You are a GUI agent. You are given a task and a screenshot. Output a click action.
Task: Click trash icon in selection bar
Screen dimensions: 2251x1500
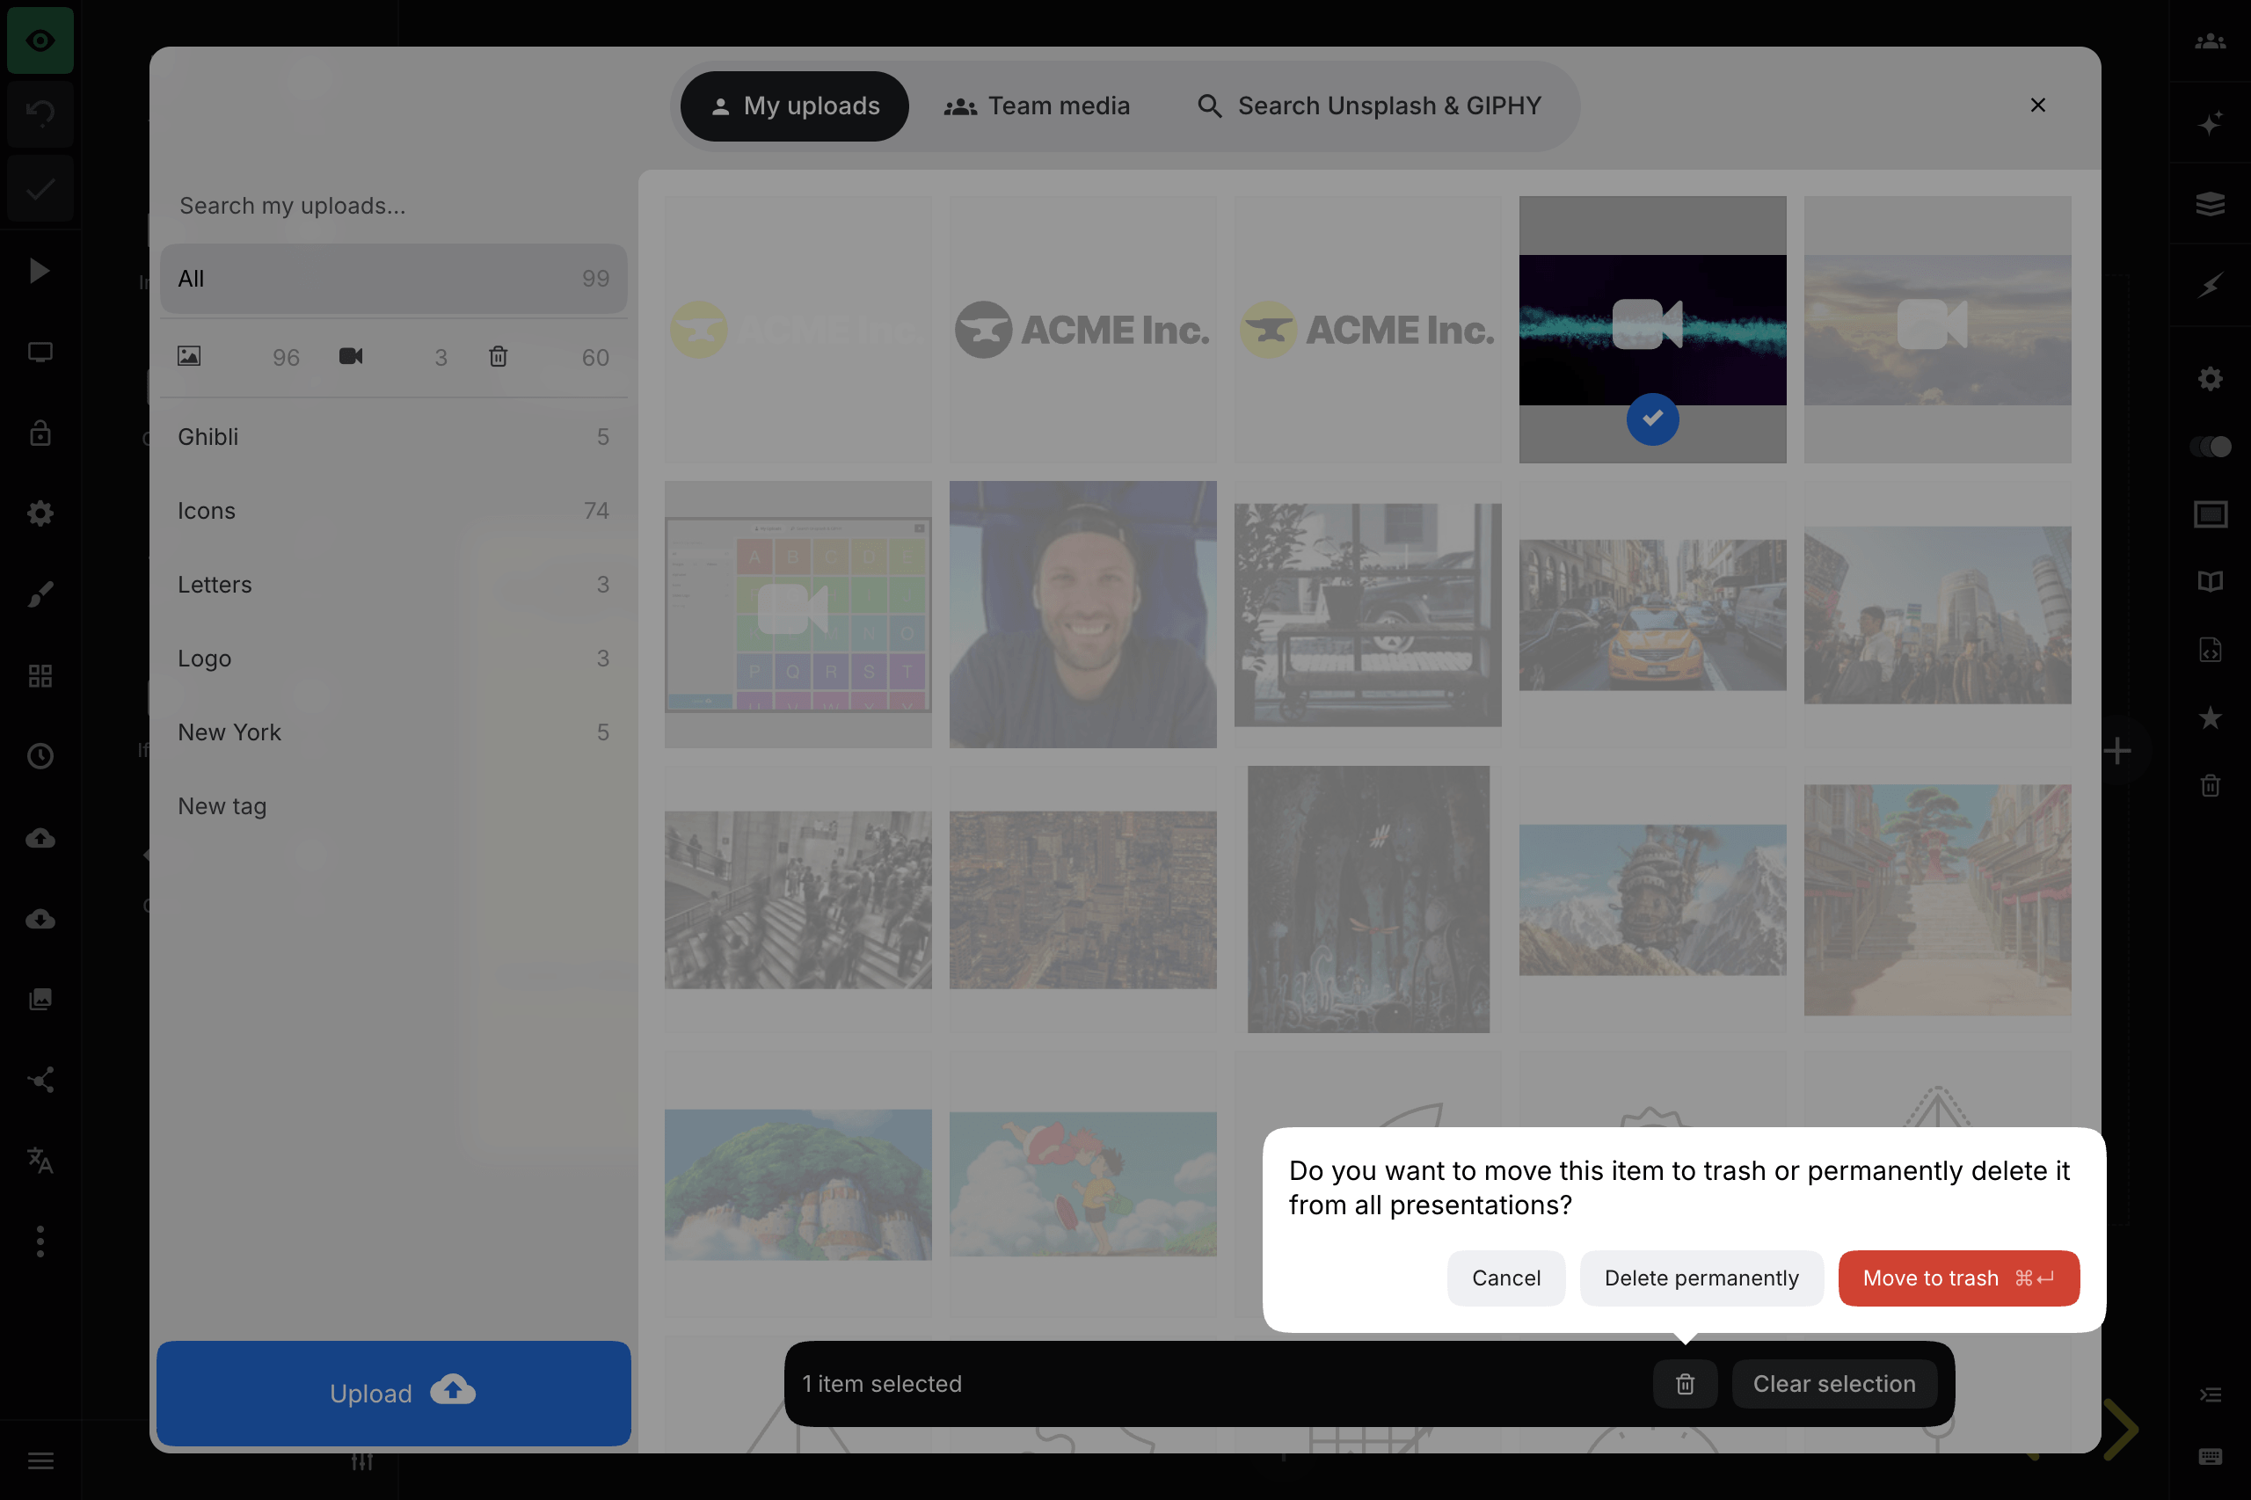pos(1685,1384)
